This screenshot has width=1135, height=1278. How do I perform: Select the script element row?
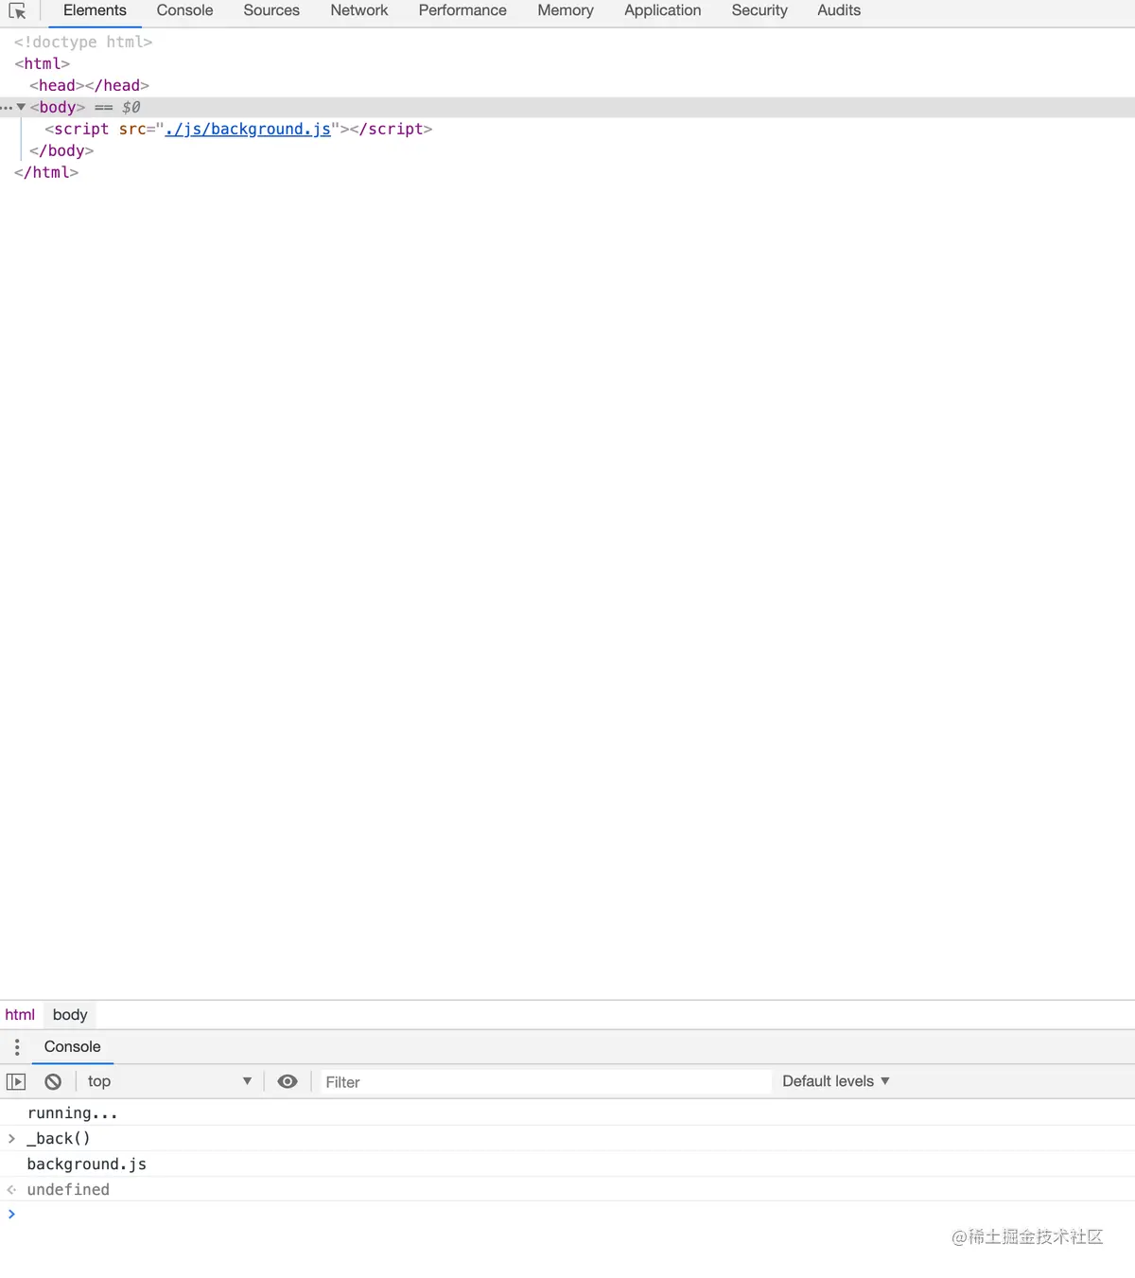tap(238, 129)
